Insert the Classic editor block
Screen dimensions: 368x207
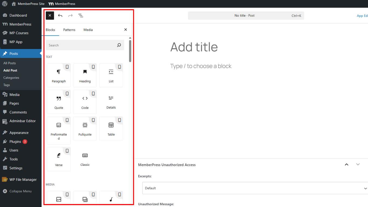[85, 159]
